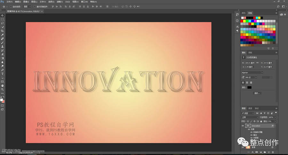
Task: Select the Crop tool
Action: pyautogui.click(x=2, y=31)
